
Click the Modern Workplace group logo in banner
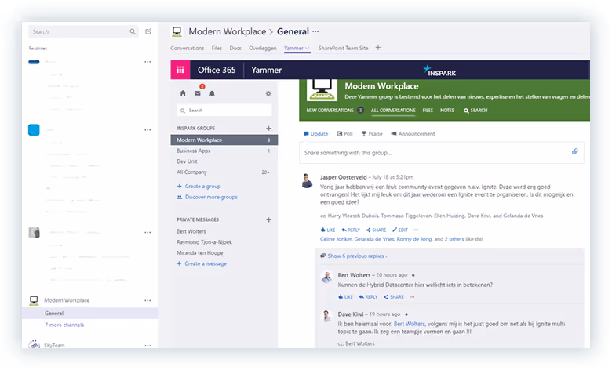click(x=322, y=89)
